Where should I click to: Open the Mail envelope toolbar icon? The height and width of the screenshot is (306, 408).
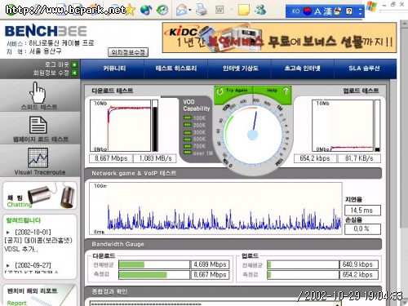(x=181, y=11)
